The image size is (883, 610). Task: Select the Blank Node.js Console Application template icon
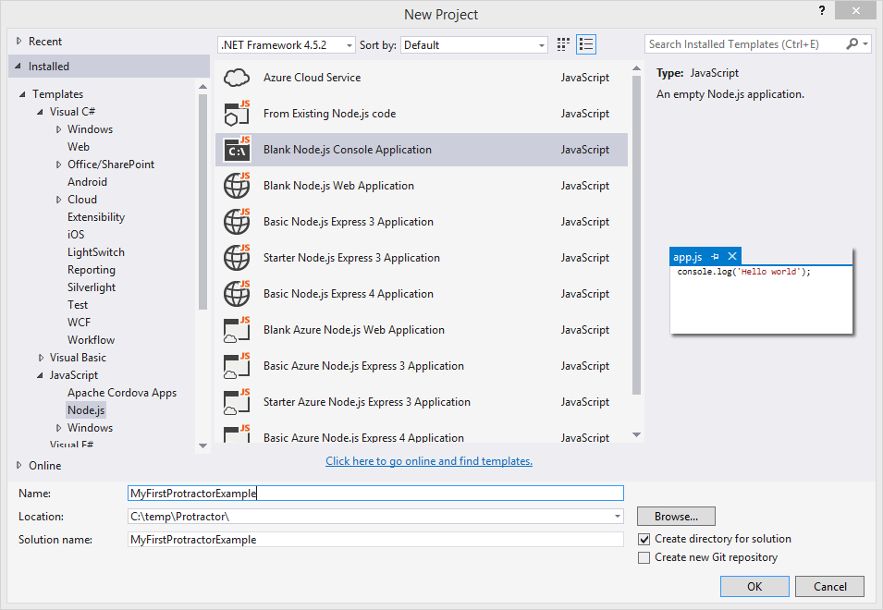pyautogui.click(x=237, y=149)
